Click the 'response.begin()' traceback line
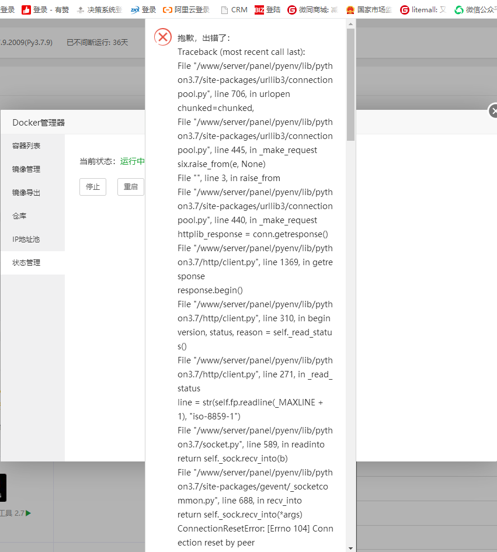 point(210,290)
